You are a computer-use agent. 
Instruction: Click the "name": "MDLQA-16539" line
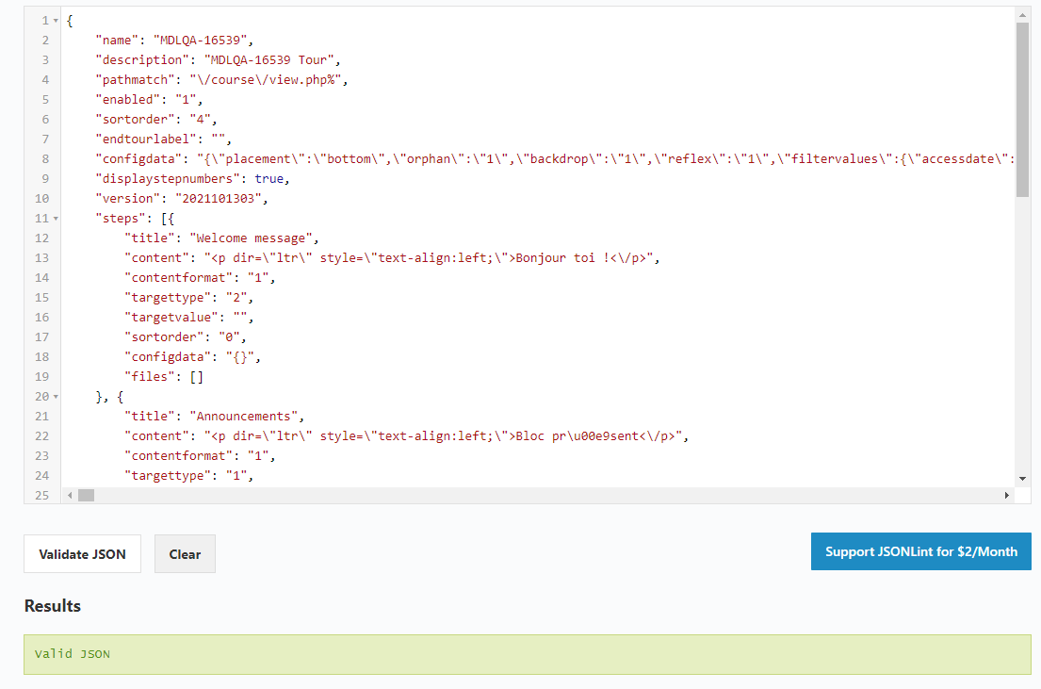coord(174,41)
